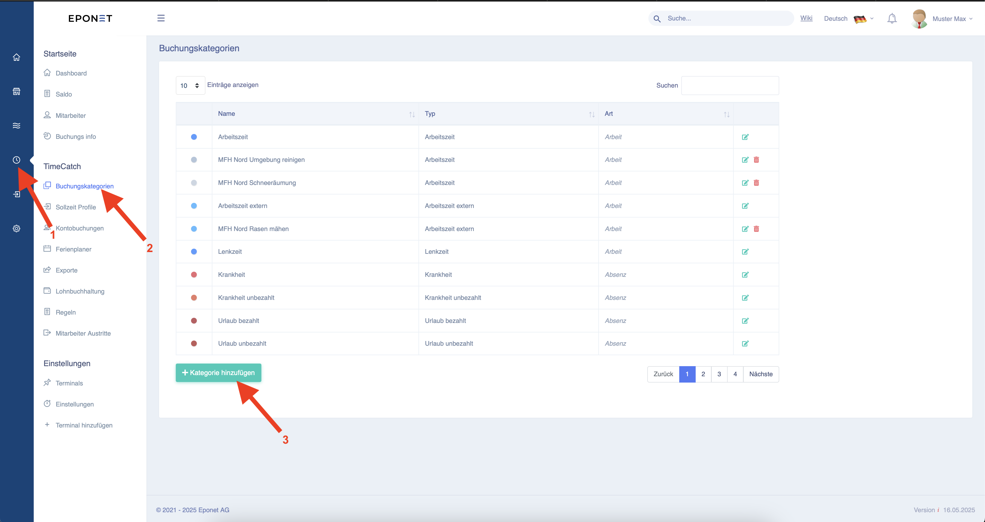Click the blue Arbeitszeit color dot
Image resolution: width=985 pixels, height=522 pixels.
click(194, 137)
